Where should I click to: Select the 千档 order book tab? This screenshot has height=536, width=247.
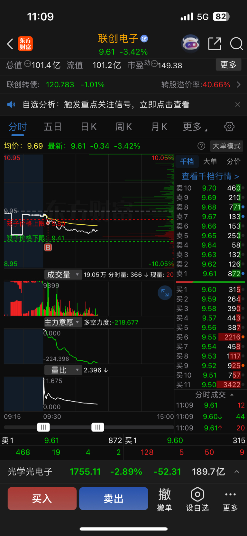(x=187, y=161)
